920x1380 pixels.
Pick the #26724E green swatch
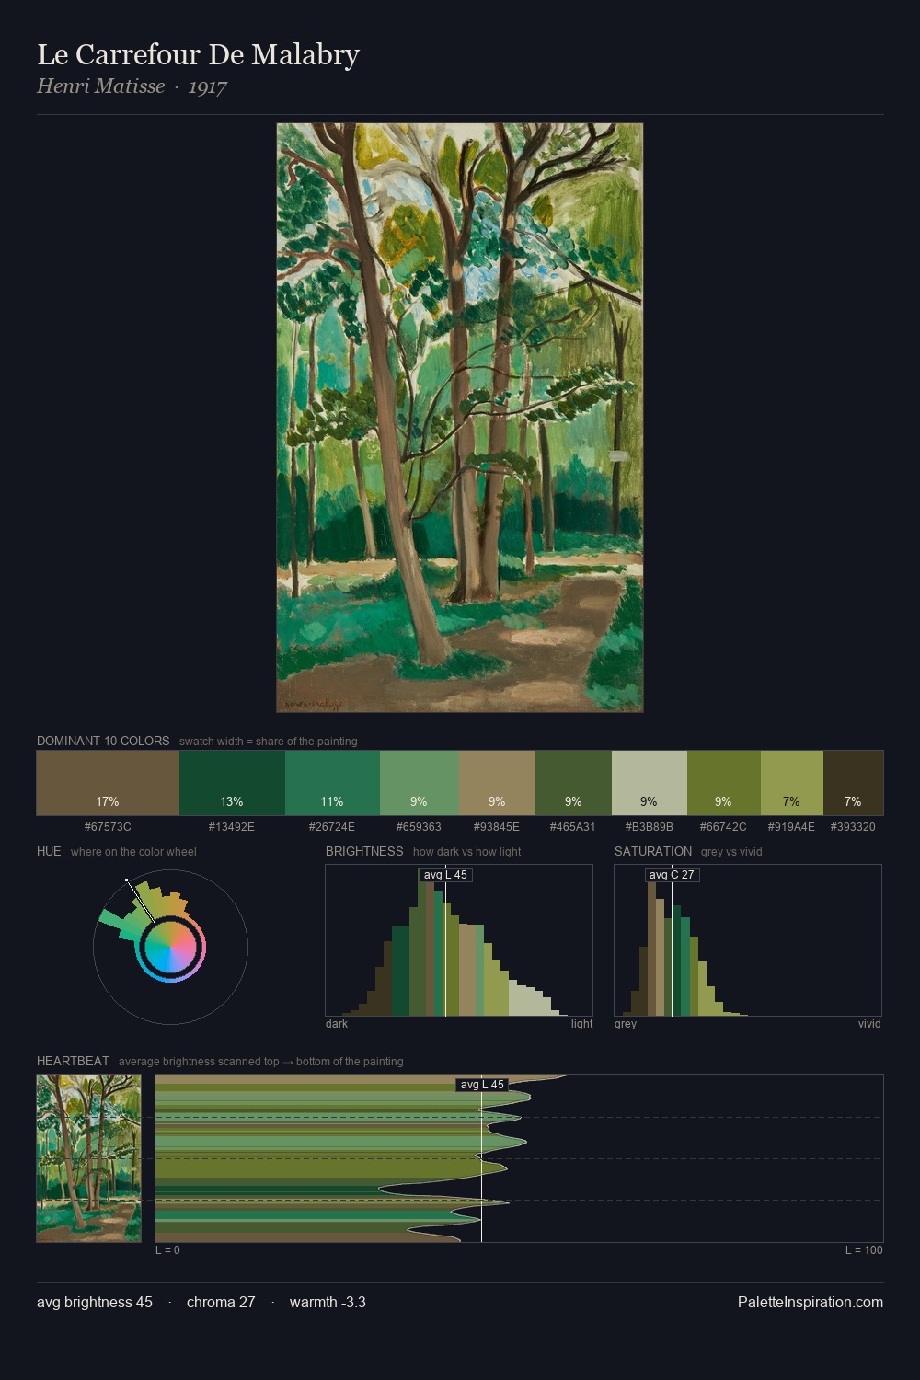click(x=332, y=783)
